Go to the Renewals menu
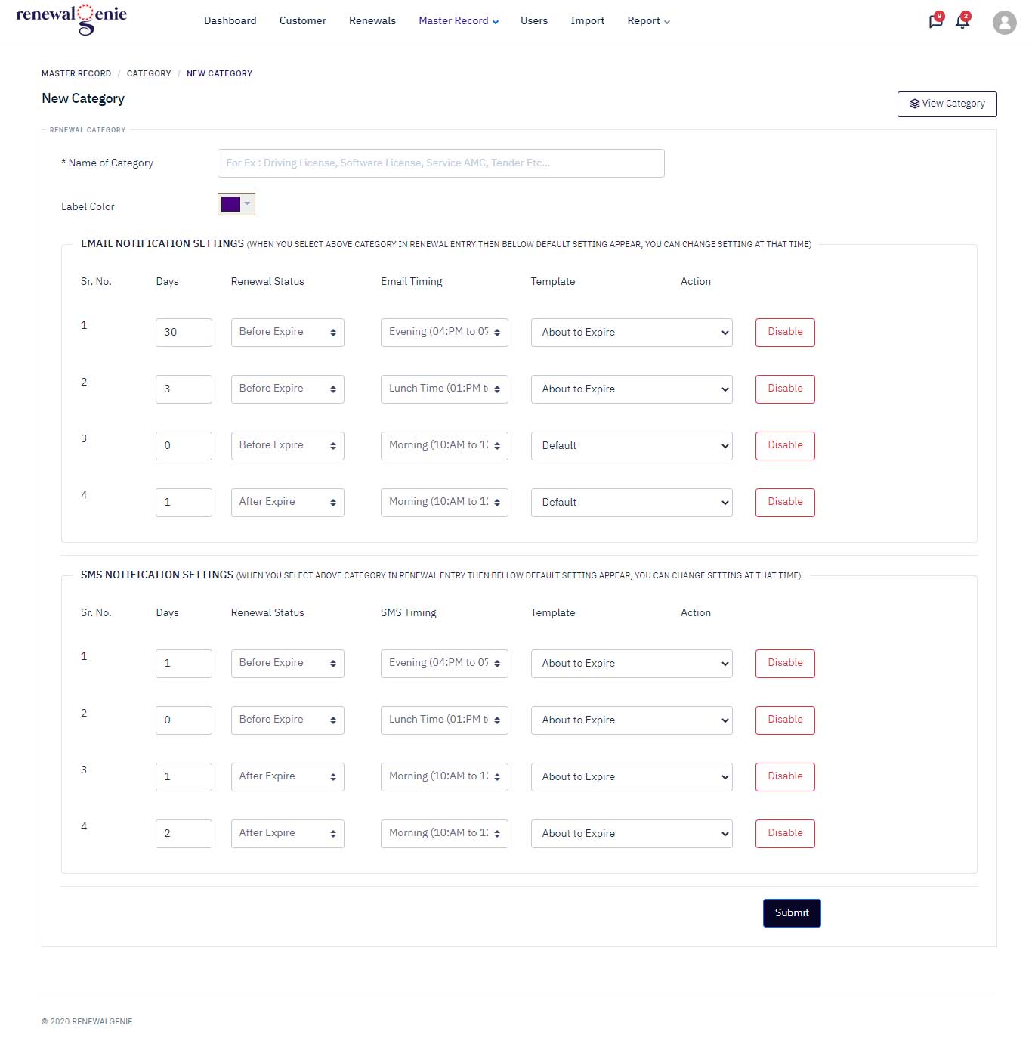Screen dimensions: 1032x1050 (372, 21)
